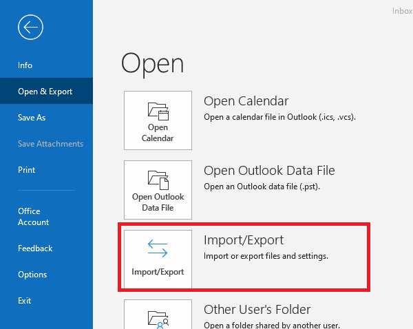413x329 pixels.
Task: Choose Save As from the sidebar
Action: pos(32,118)
